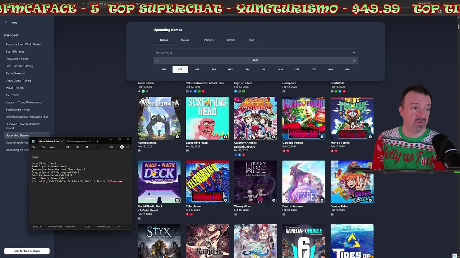Open Notepad account profile icon
The height and width of the screenshot is (258, 460).
tap(122, 147)
